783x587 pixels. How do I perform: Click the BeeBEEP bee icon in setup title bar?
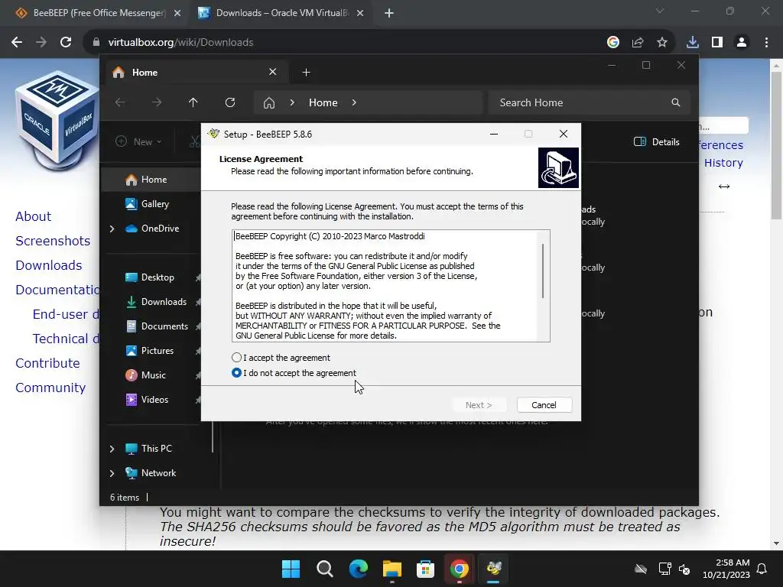pyautogui.click(x=214, y=134)
